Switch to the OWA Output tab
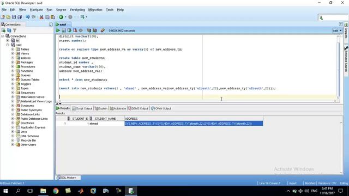This screenshot has height=196, width=349. coord(161,108)
